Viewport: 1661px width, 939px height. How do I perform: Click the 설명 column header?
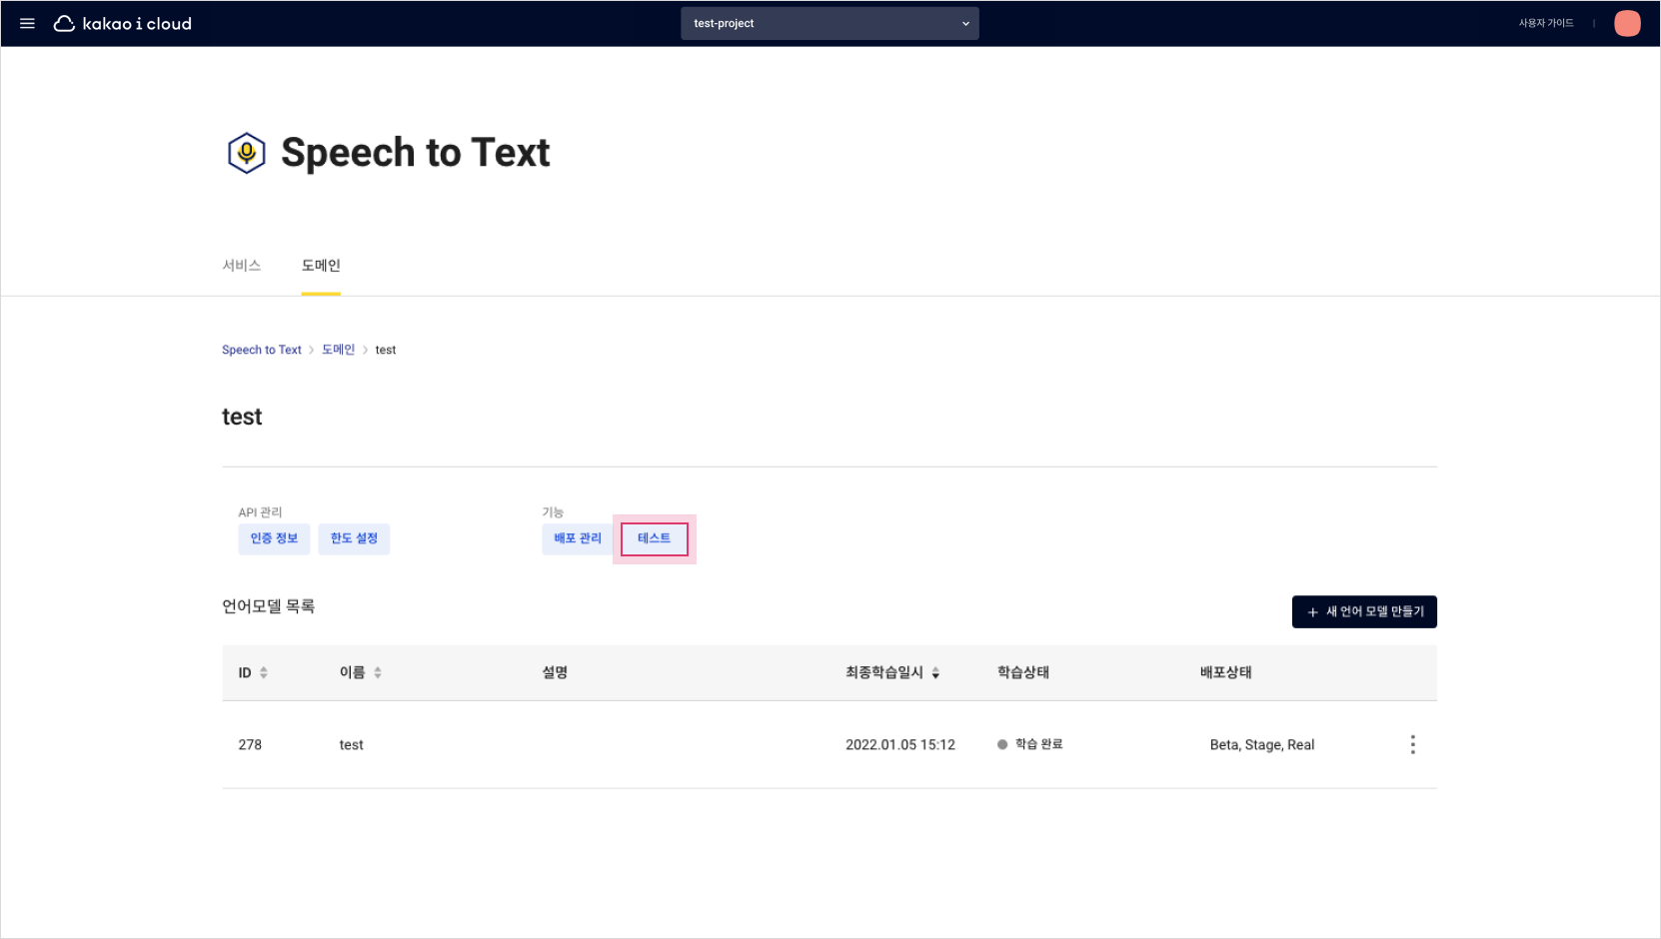555,672
